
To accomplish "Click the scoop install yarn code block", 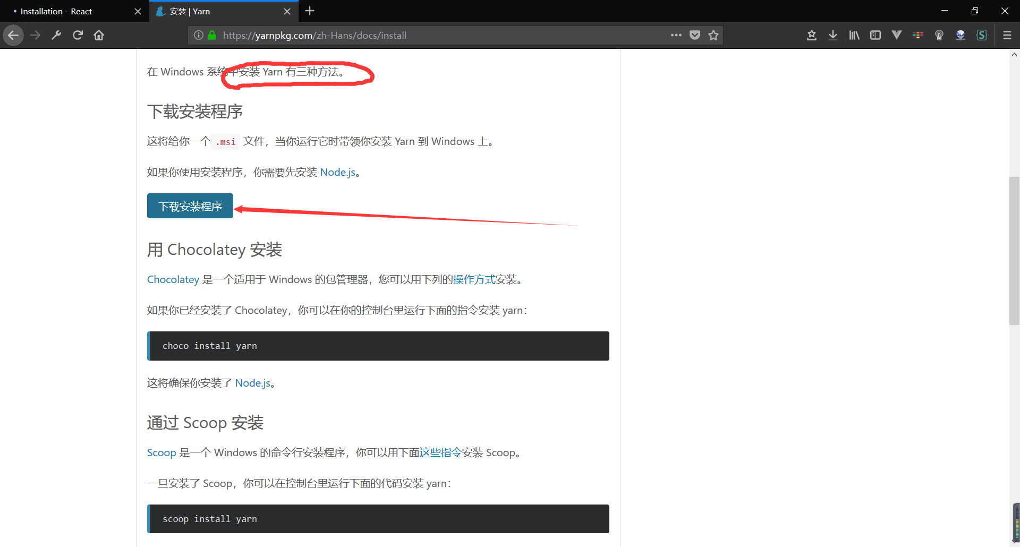I will [378, 519].
